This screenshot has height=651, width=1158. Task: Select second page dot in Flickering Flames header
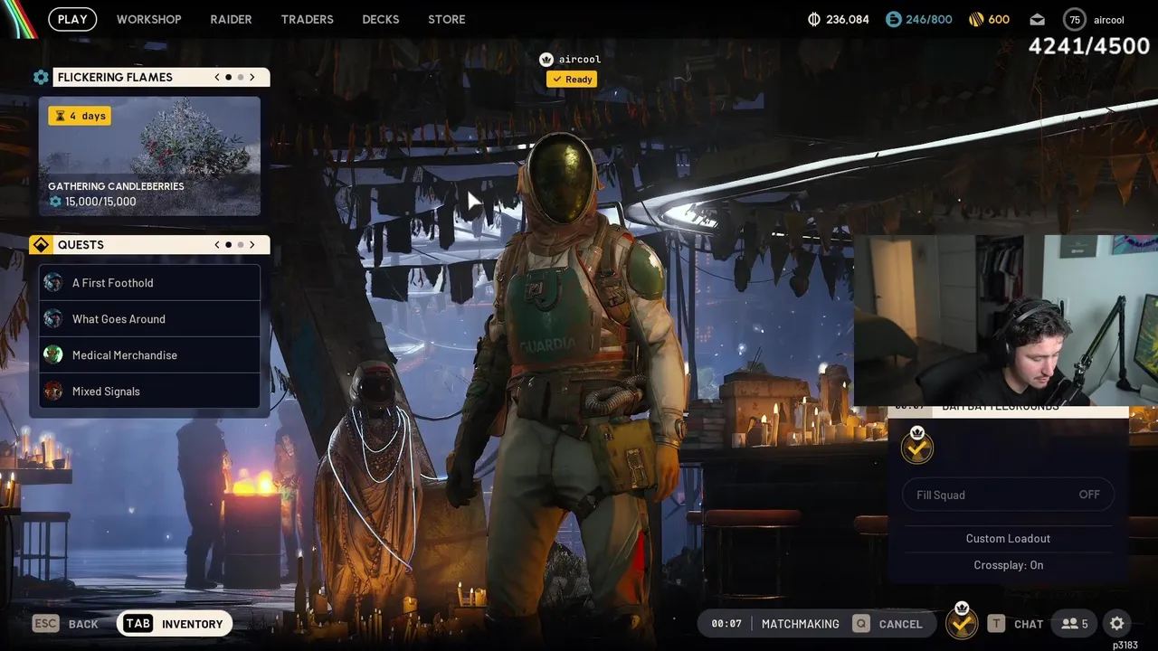point(240,77)
